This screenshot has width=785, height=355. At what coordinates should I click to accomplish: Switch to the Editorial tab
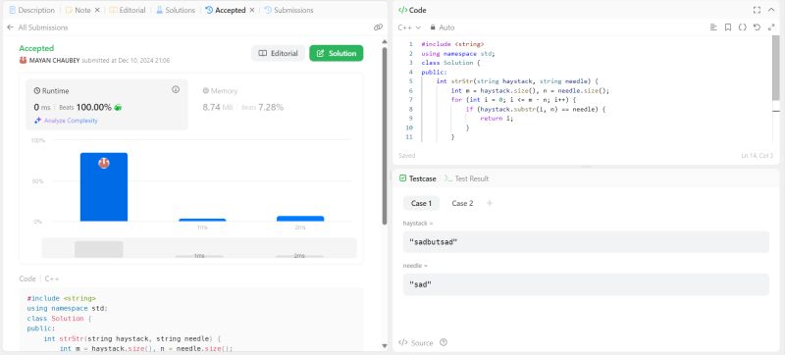(128, 10)
